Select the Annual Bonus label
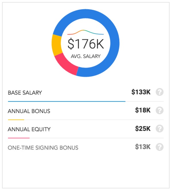The height and width of the screenshot is (191, 172). pos(29,111)
